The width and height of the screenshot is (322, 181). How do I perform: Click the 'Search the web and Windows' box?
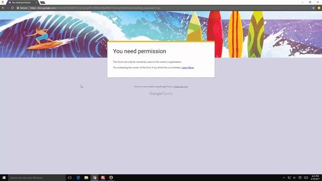click(x=37, y=177)
